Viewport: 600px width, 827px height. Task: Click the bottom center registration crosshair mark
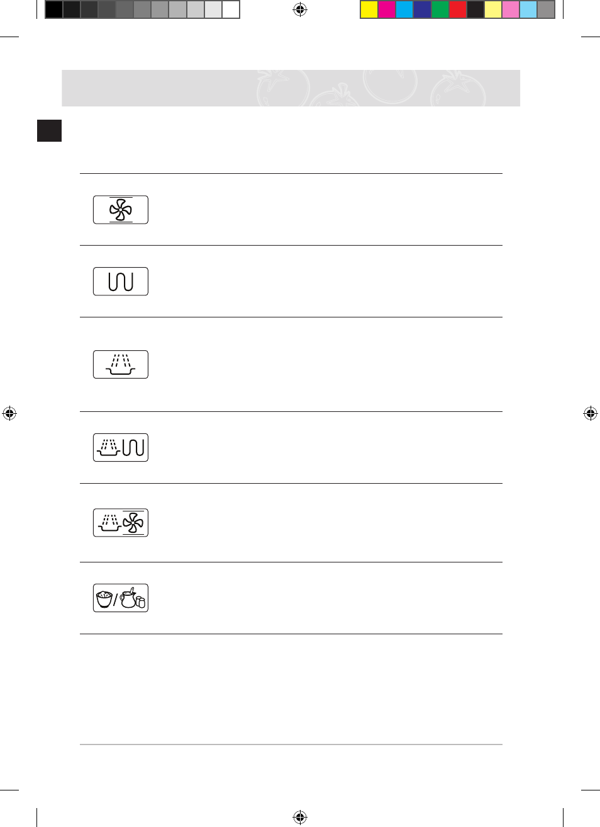tap(300, 818)
